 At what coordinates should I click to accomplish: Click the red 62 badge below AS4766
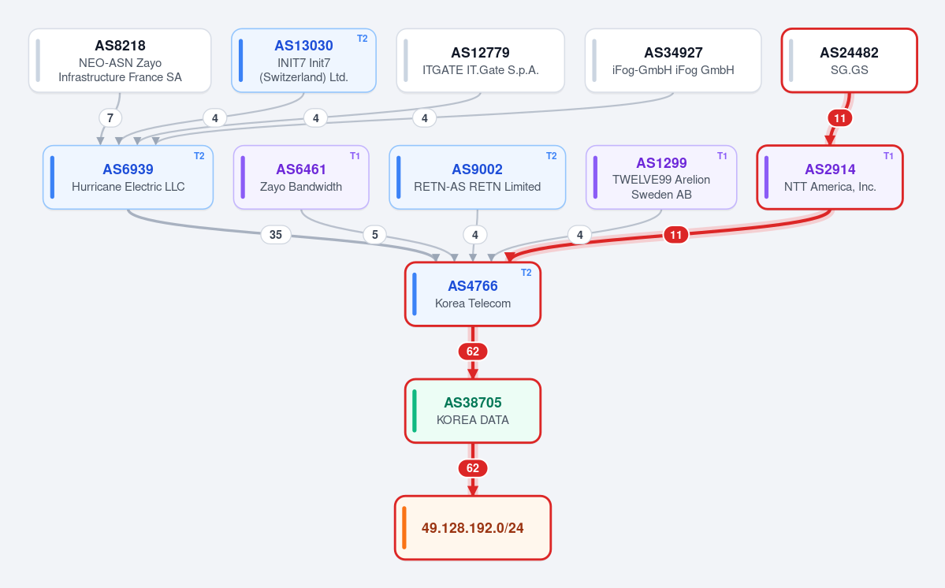473,352
